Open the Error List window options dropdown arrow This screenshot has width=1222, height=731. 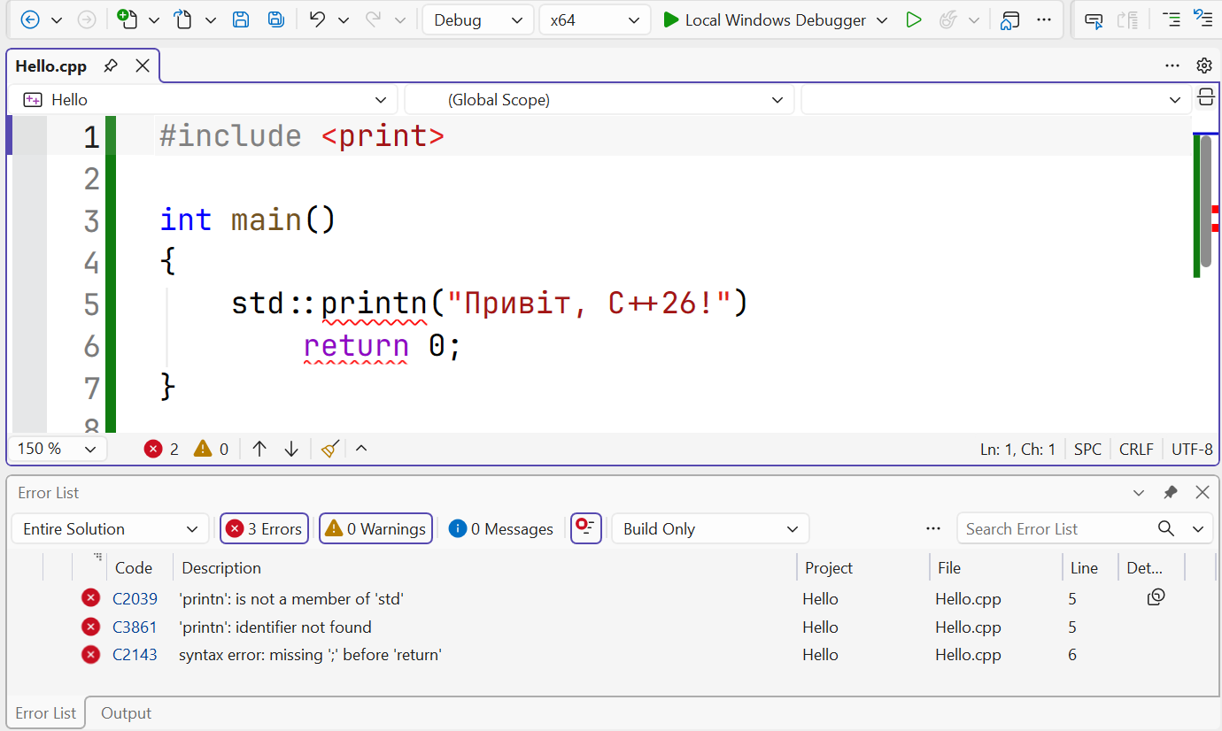1139,493
